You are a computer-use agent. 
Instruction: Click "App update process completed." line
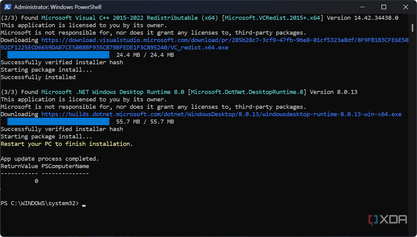click(50, 159)
